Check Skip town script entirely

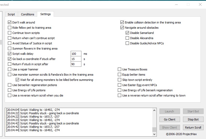click(120, 80)
